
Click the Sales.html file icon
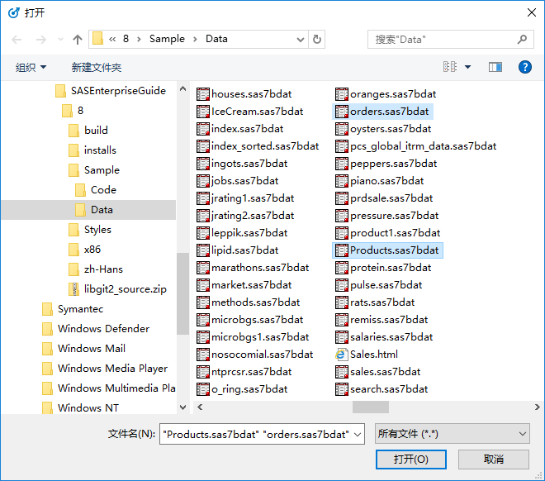(x=342, y=355)
